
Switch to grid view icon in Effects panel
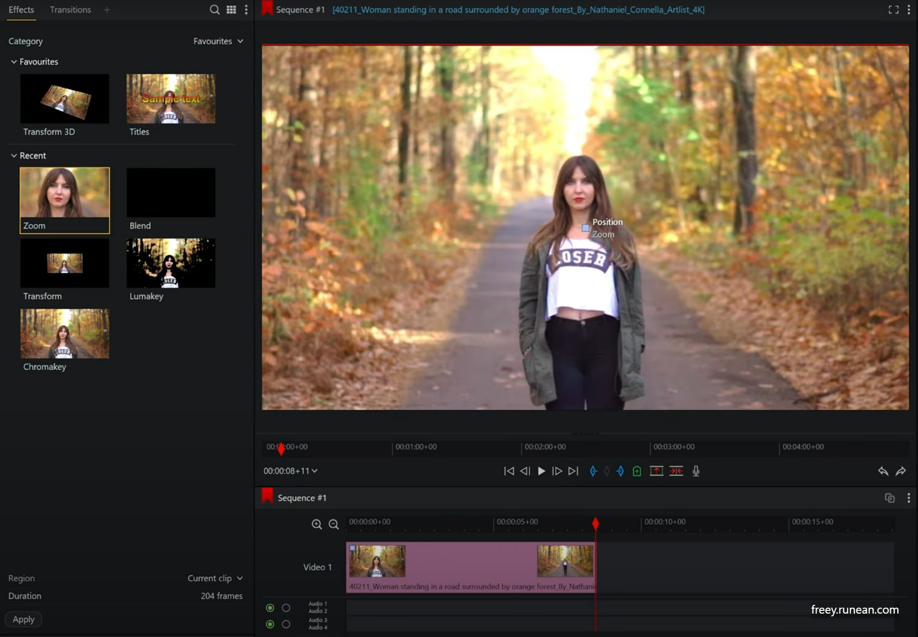pos(231,10)
